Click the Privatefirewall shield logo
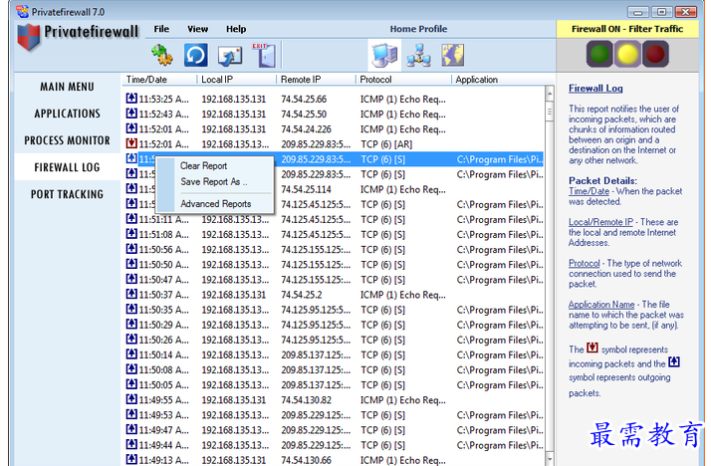 point(29,37)
